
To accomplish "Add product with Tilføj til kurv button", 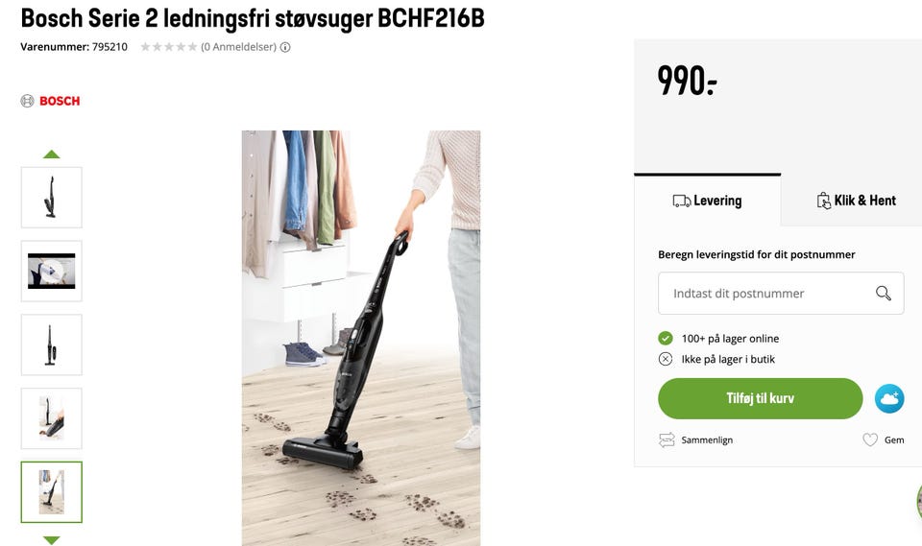I will coord(761,398).
